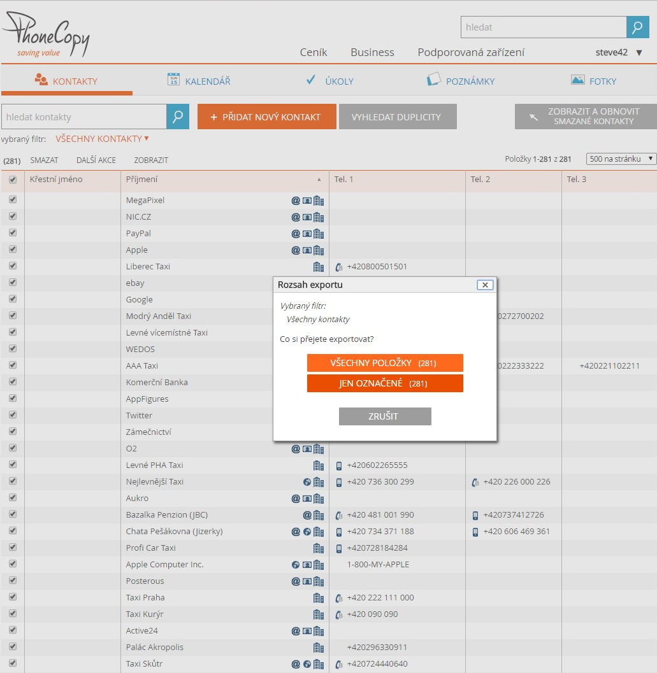Open the Další akce menu
Screen dimensions: 657x673
coord(96,160)
